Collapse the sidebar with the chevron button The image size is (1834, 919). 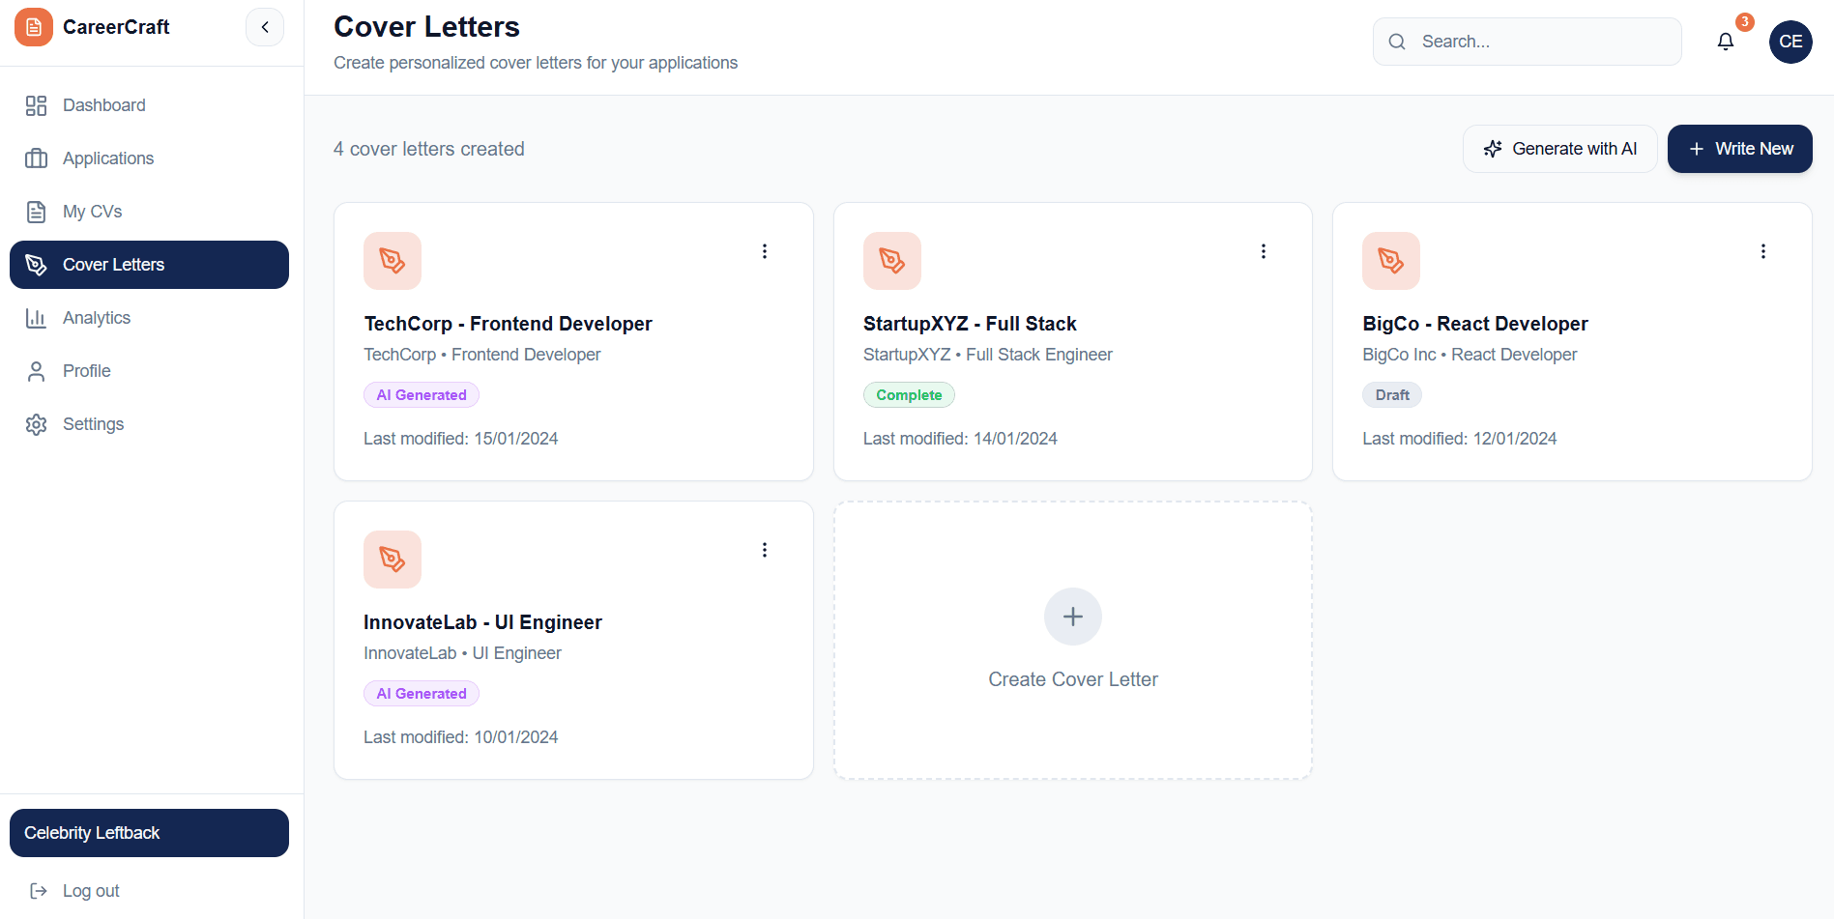click(x=265, y=27)
